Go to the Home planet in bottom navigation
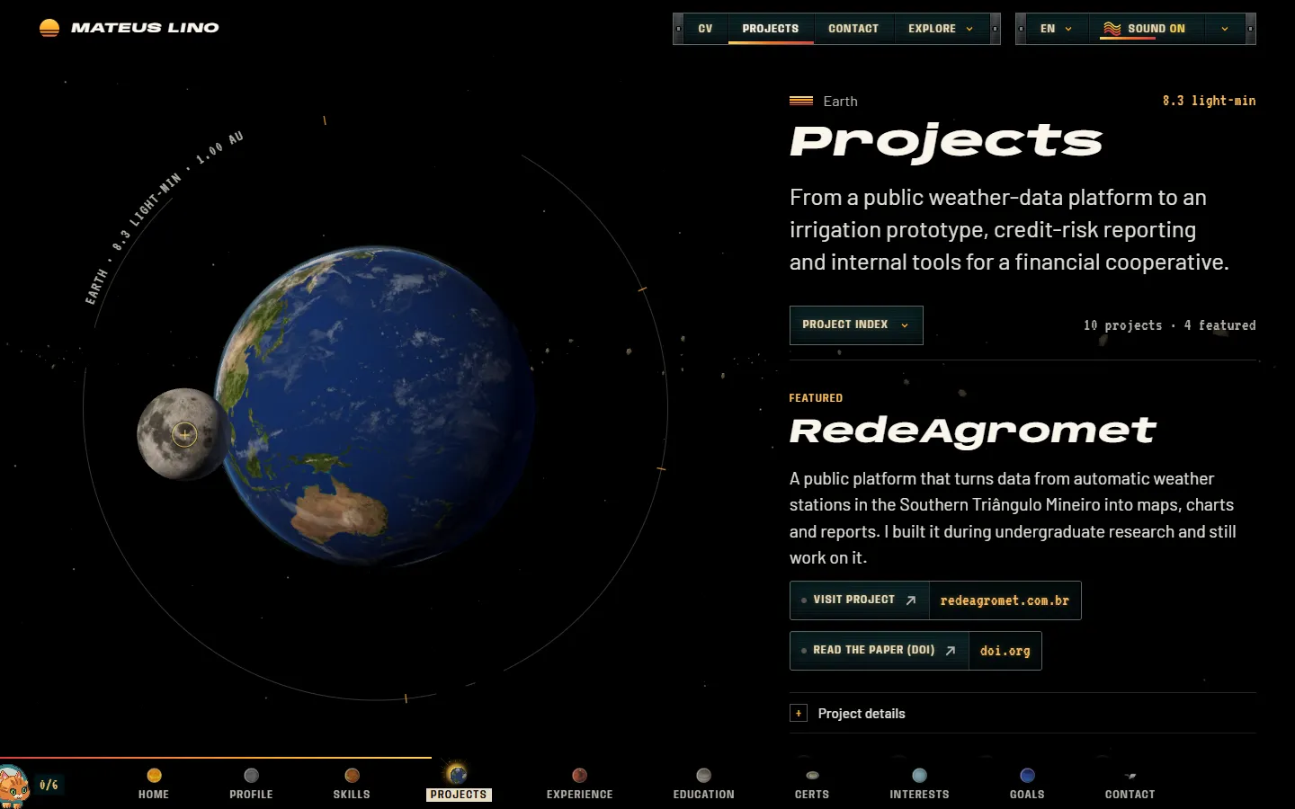Image resolution: width=1295 pixels, height=809 pixels. click(154, 783)
